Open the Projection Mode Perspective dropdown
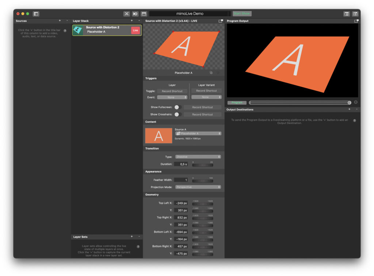 [198, 187]
